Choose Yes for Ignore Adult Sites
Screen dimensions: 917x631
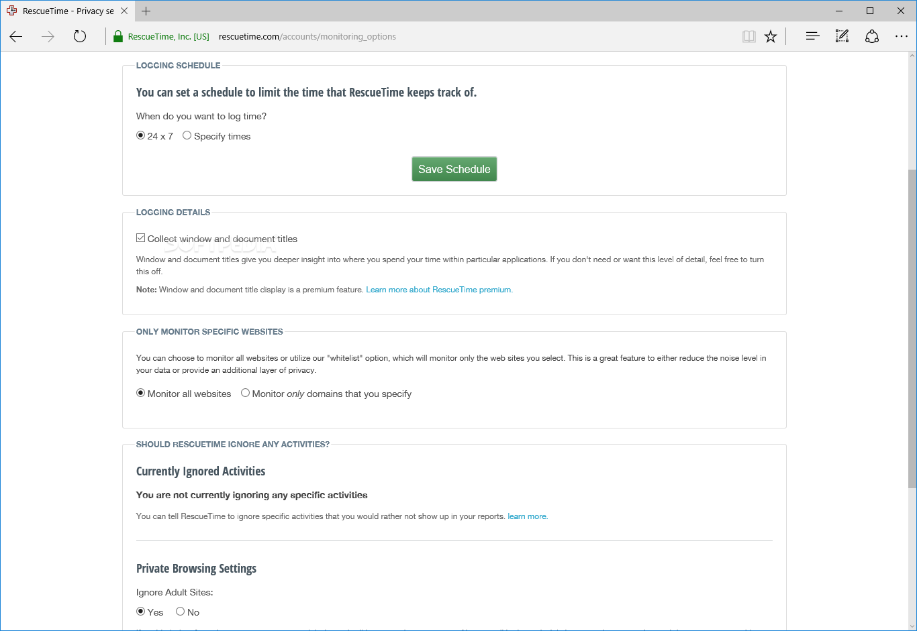(140, 612)
